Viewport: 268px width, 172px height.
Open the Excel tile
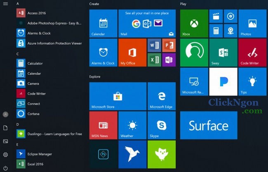pos(154,60)
